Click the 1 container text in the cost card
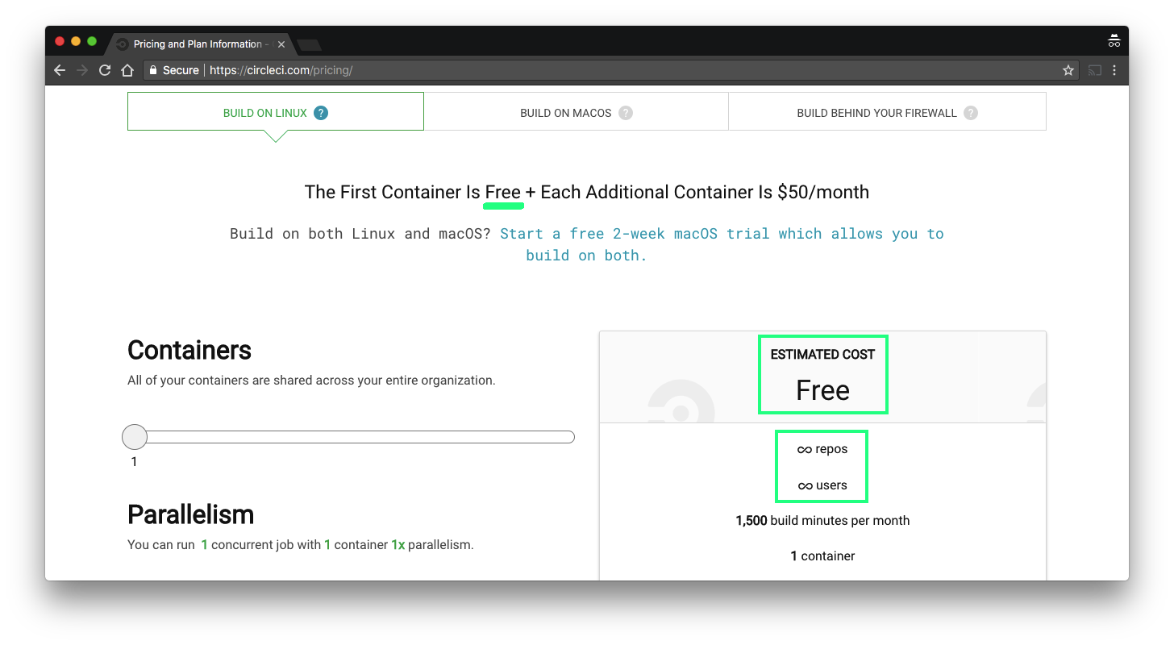The height and width of the screenshot is (645, 1174). [x=822, y=556]
